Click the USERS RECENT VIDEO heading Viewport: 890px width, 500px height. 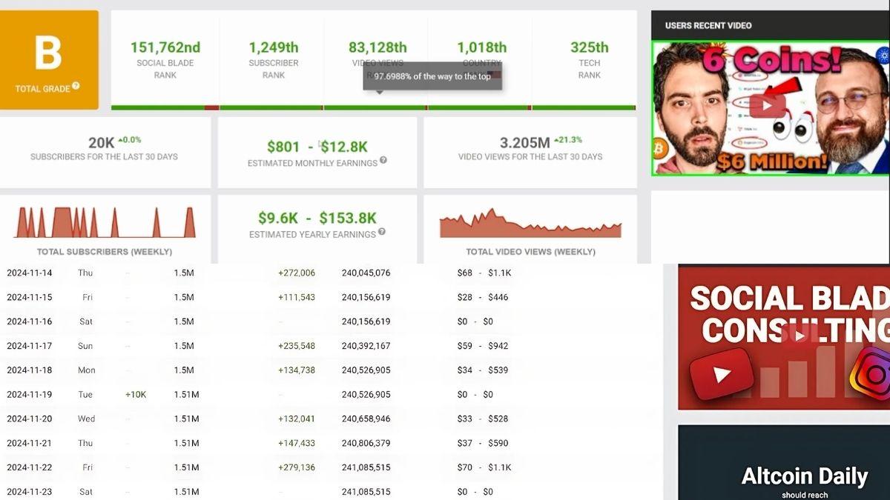708,25
